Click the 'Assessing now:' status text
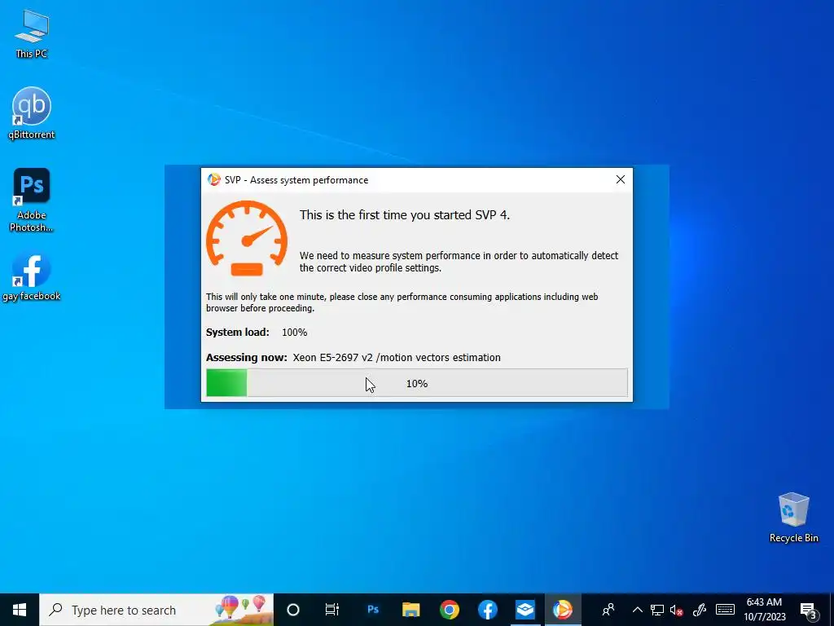Image resolution: width=834 pixels, height=626 pixels. 246,358
